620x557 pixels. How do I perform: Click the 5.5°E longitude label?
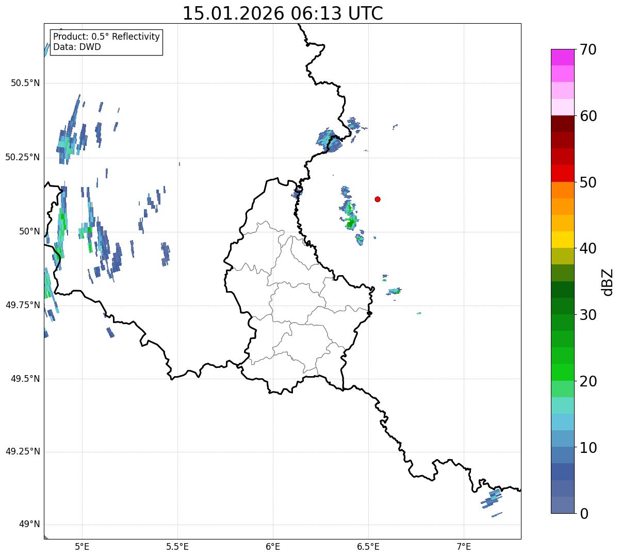(x=177, y=546)
